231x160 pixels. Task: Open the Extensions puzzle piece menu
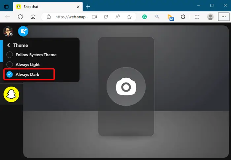183,17
